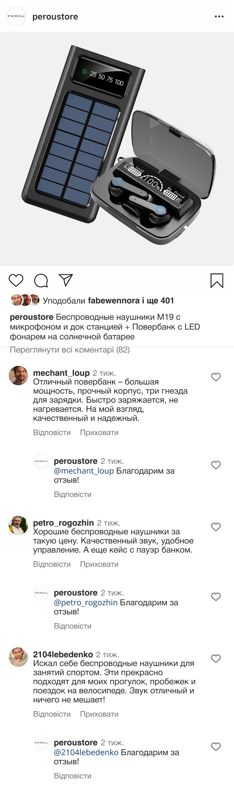Open the three-dots post options menu
Screen dimensions: 234x789
pyautogui.click(x=219, y=17)
